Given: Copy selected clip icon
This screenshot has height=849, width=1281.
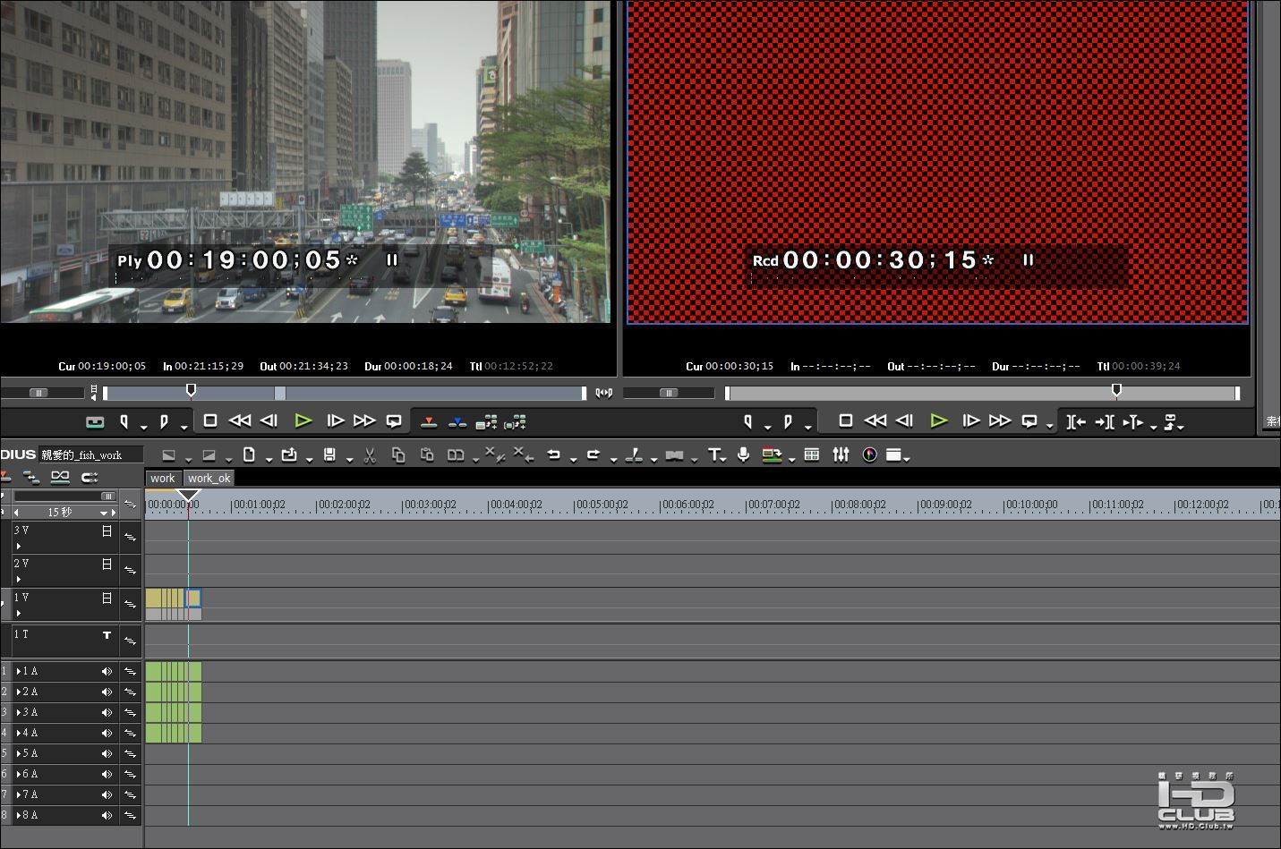Looking at the screenshot, I should pyautogui.click(x=398, y=455).
